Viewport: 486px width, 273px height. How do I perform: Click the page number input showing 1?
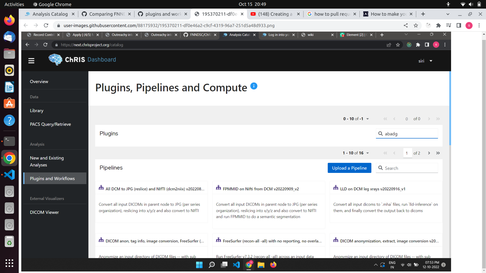pyautogui.click(x=407, y=153)
